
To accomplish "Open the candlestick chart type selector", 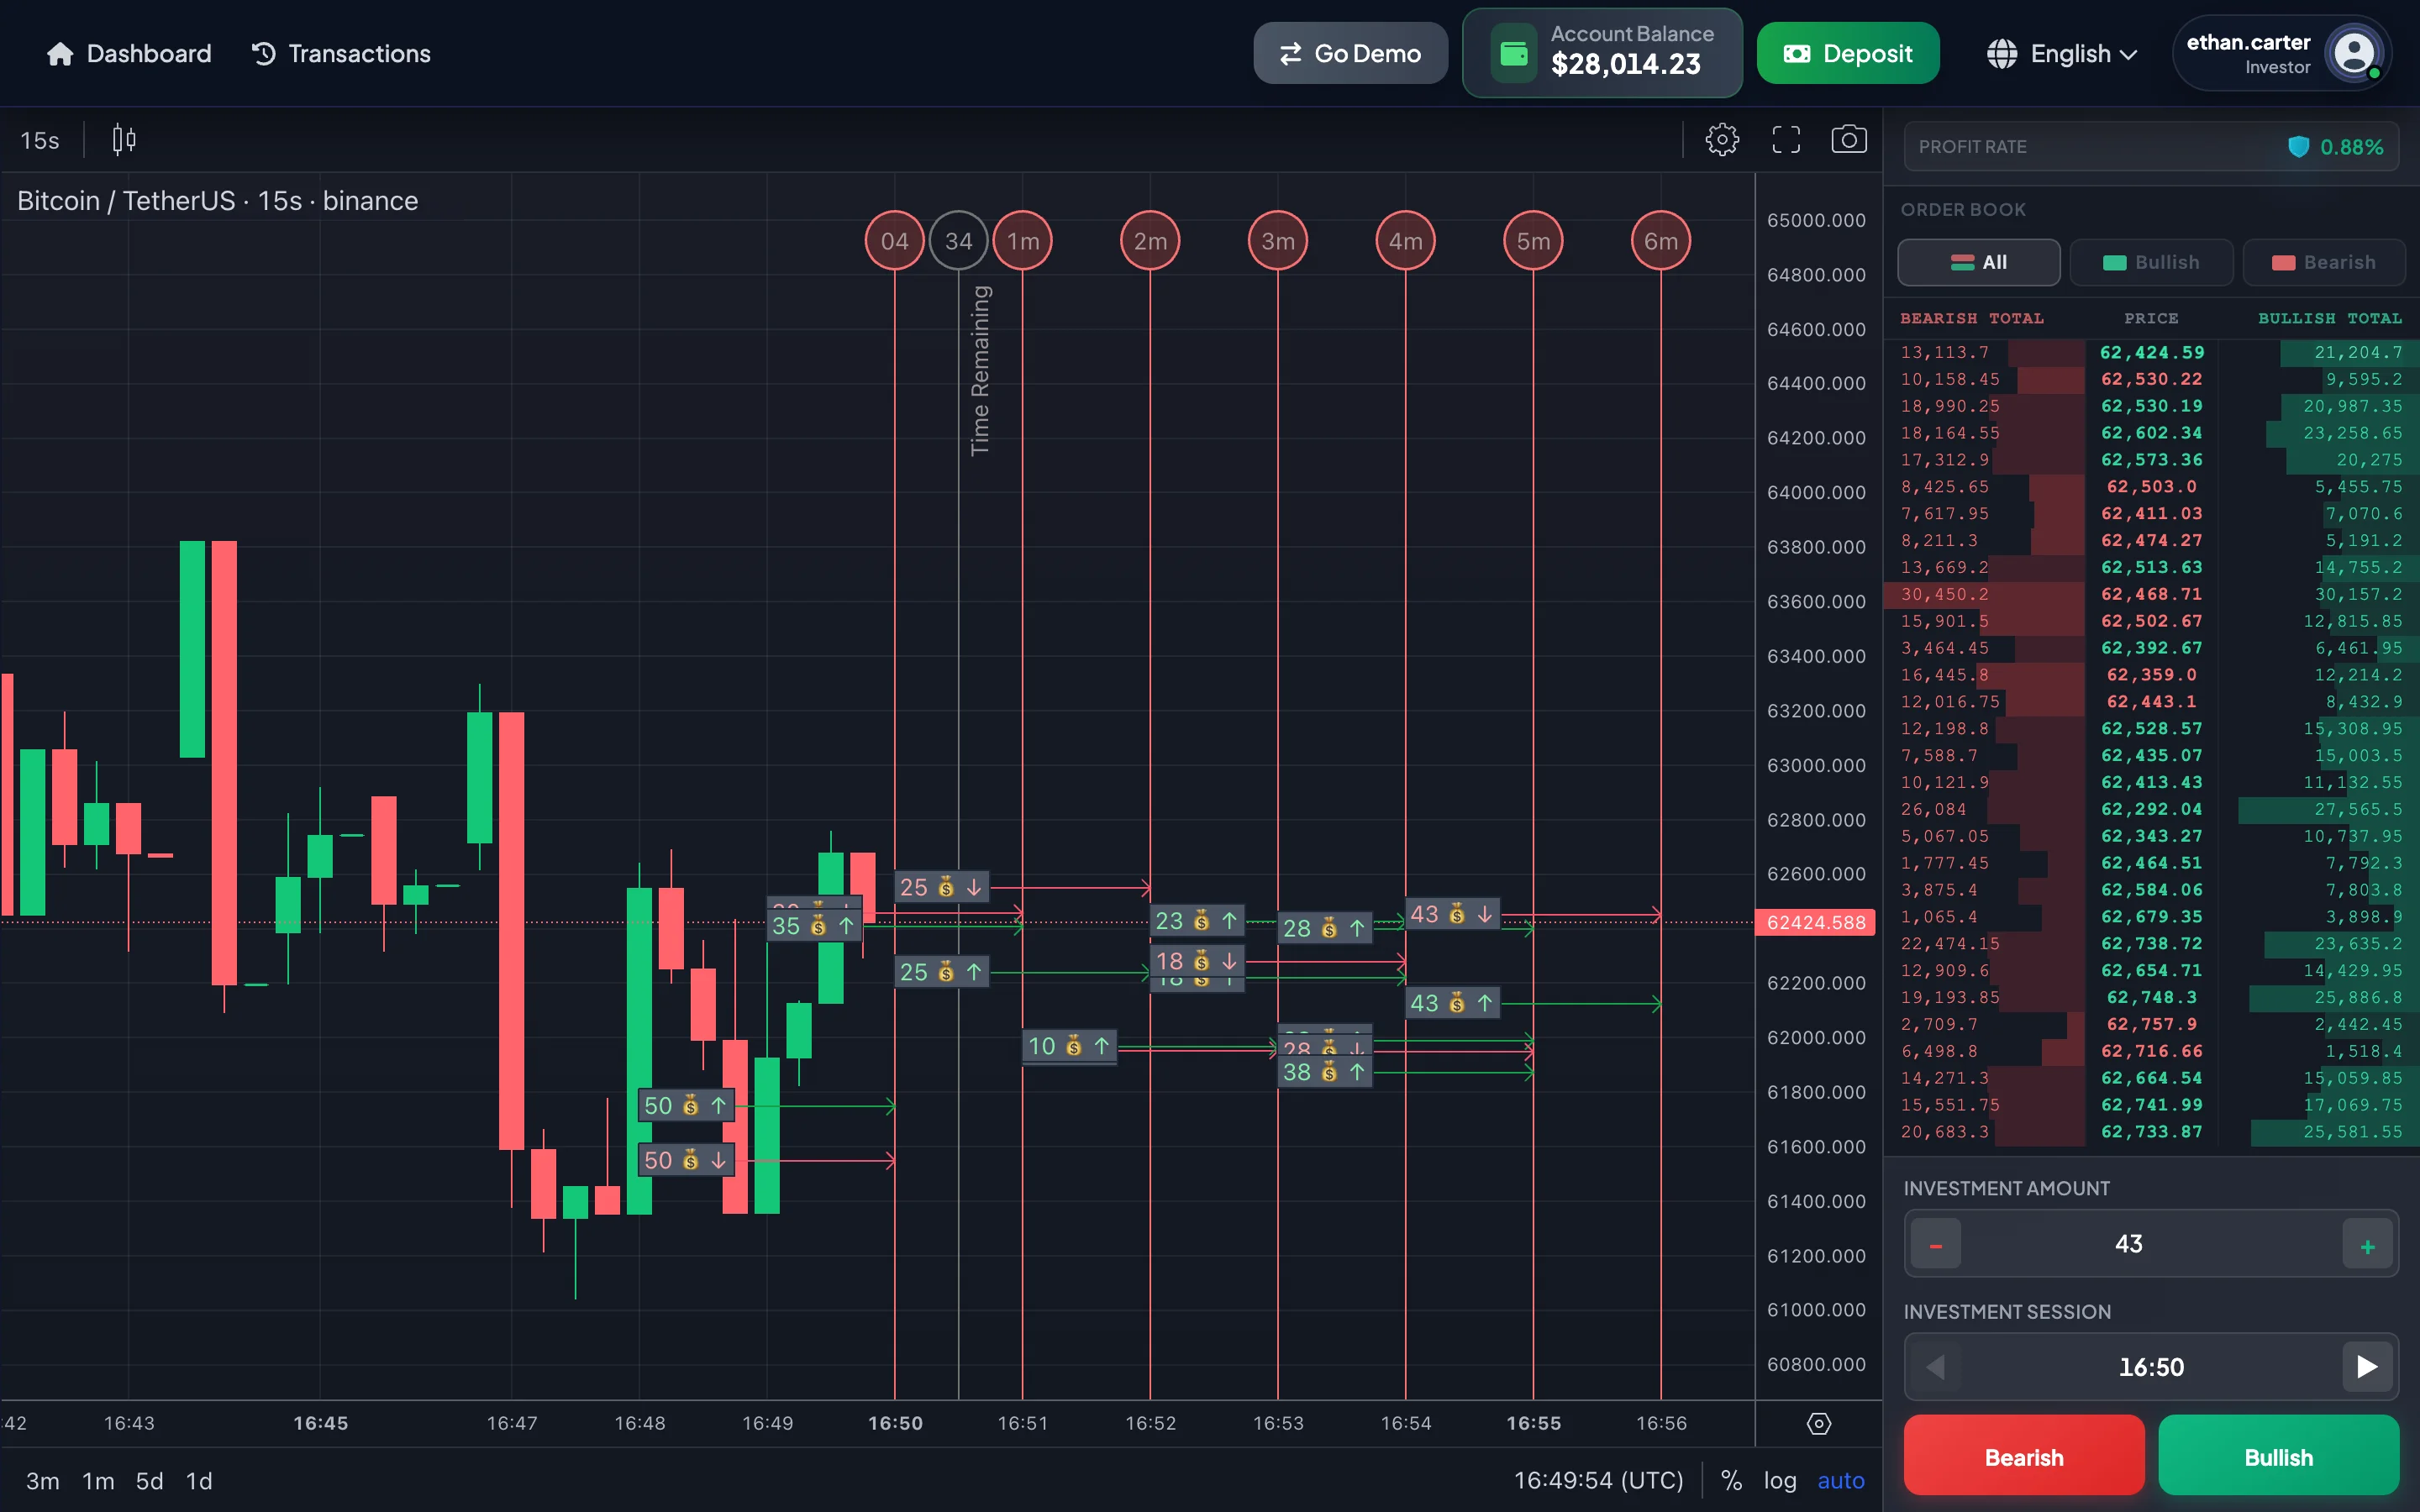I will (x=124, y=140).
